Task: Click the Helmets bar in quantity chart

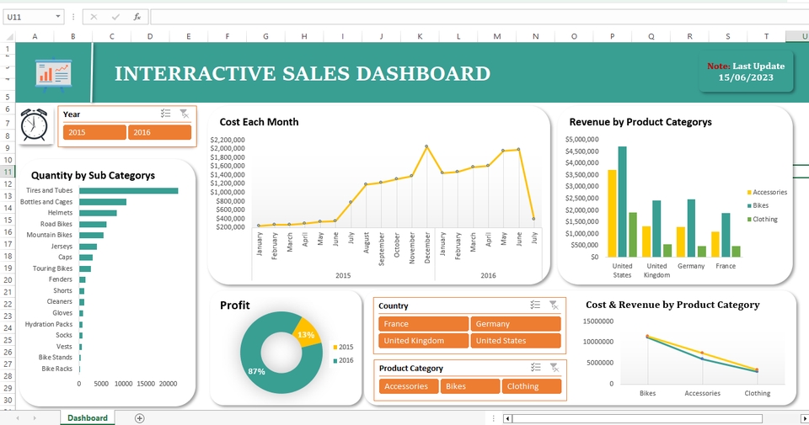Action: click(98, 213)
